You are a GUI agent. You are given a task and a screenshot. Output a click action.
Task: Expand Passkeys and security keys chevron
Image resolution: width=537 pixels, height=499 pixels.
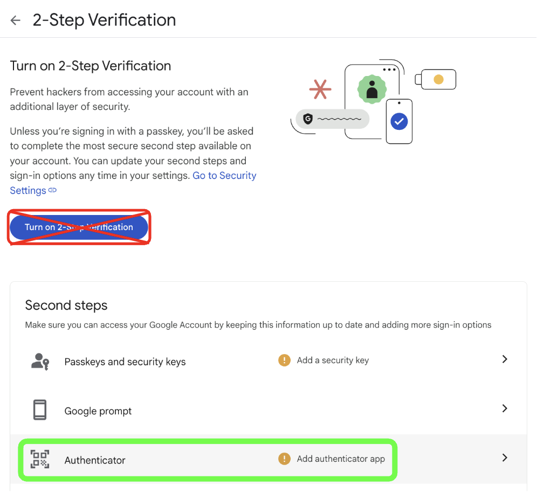point(505,359)
